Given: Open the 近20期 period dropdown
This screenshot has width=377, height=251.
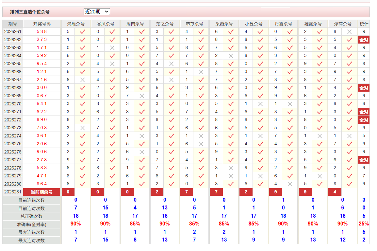Looking at the screenshot, I should [x=97, y=11].
